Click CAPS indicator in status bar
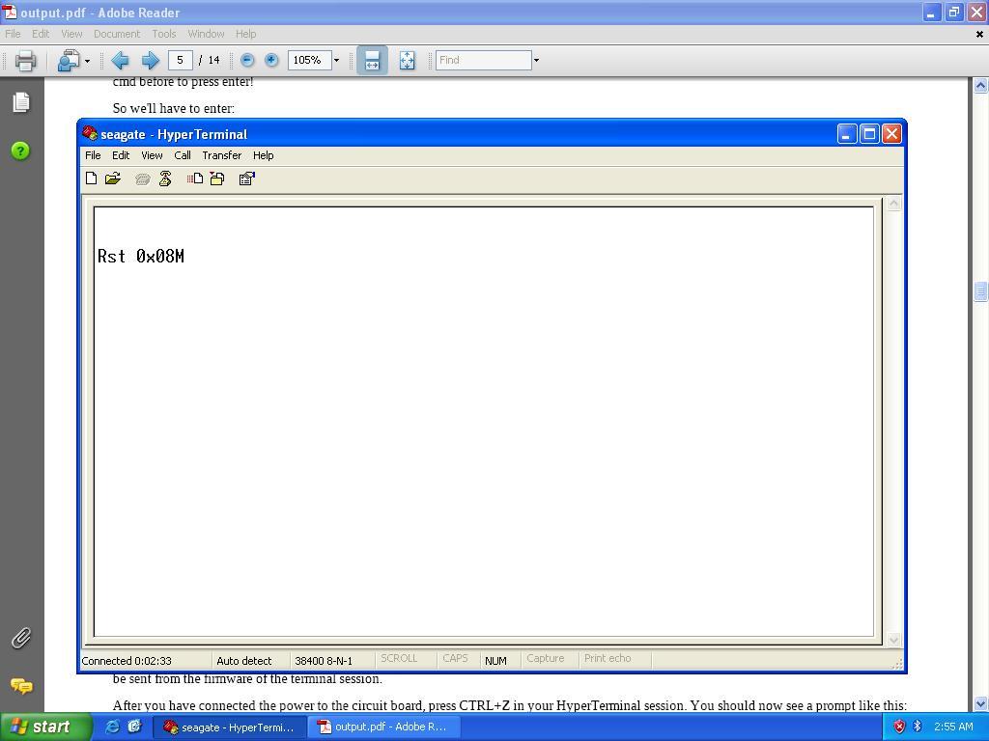This screenshot has width=989, height=741. [455, 658]
